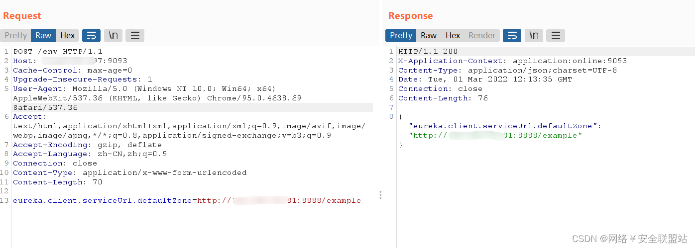Screen dimensions: 695x248
Task: Click the Accept-Encoding: gzip, deflate line
Action: click(88, 145)
